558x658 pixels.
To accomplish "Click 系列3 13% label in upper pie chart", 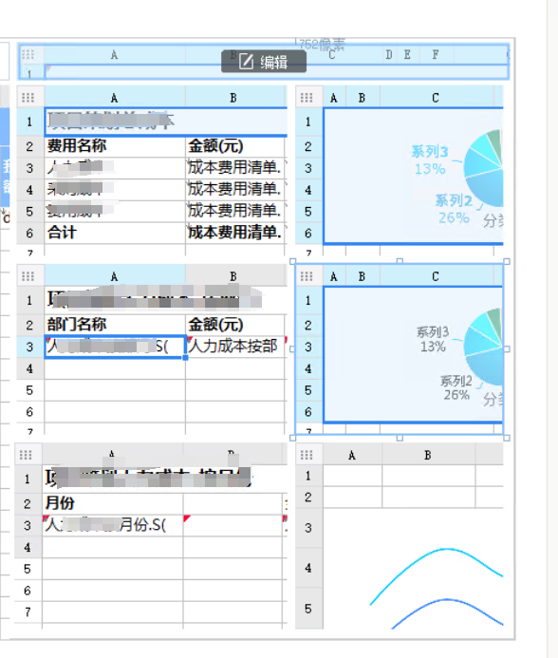I will coord(430,160).
